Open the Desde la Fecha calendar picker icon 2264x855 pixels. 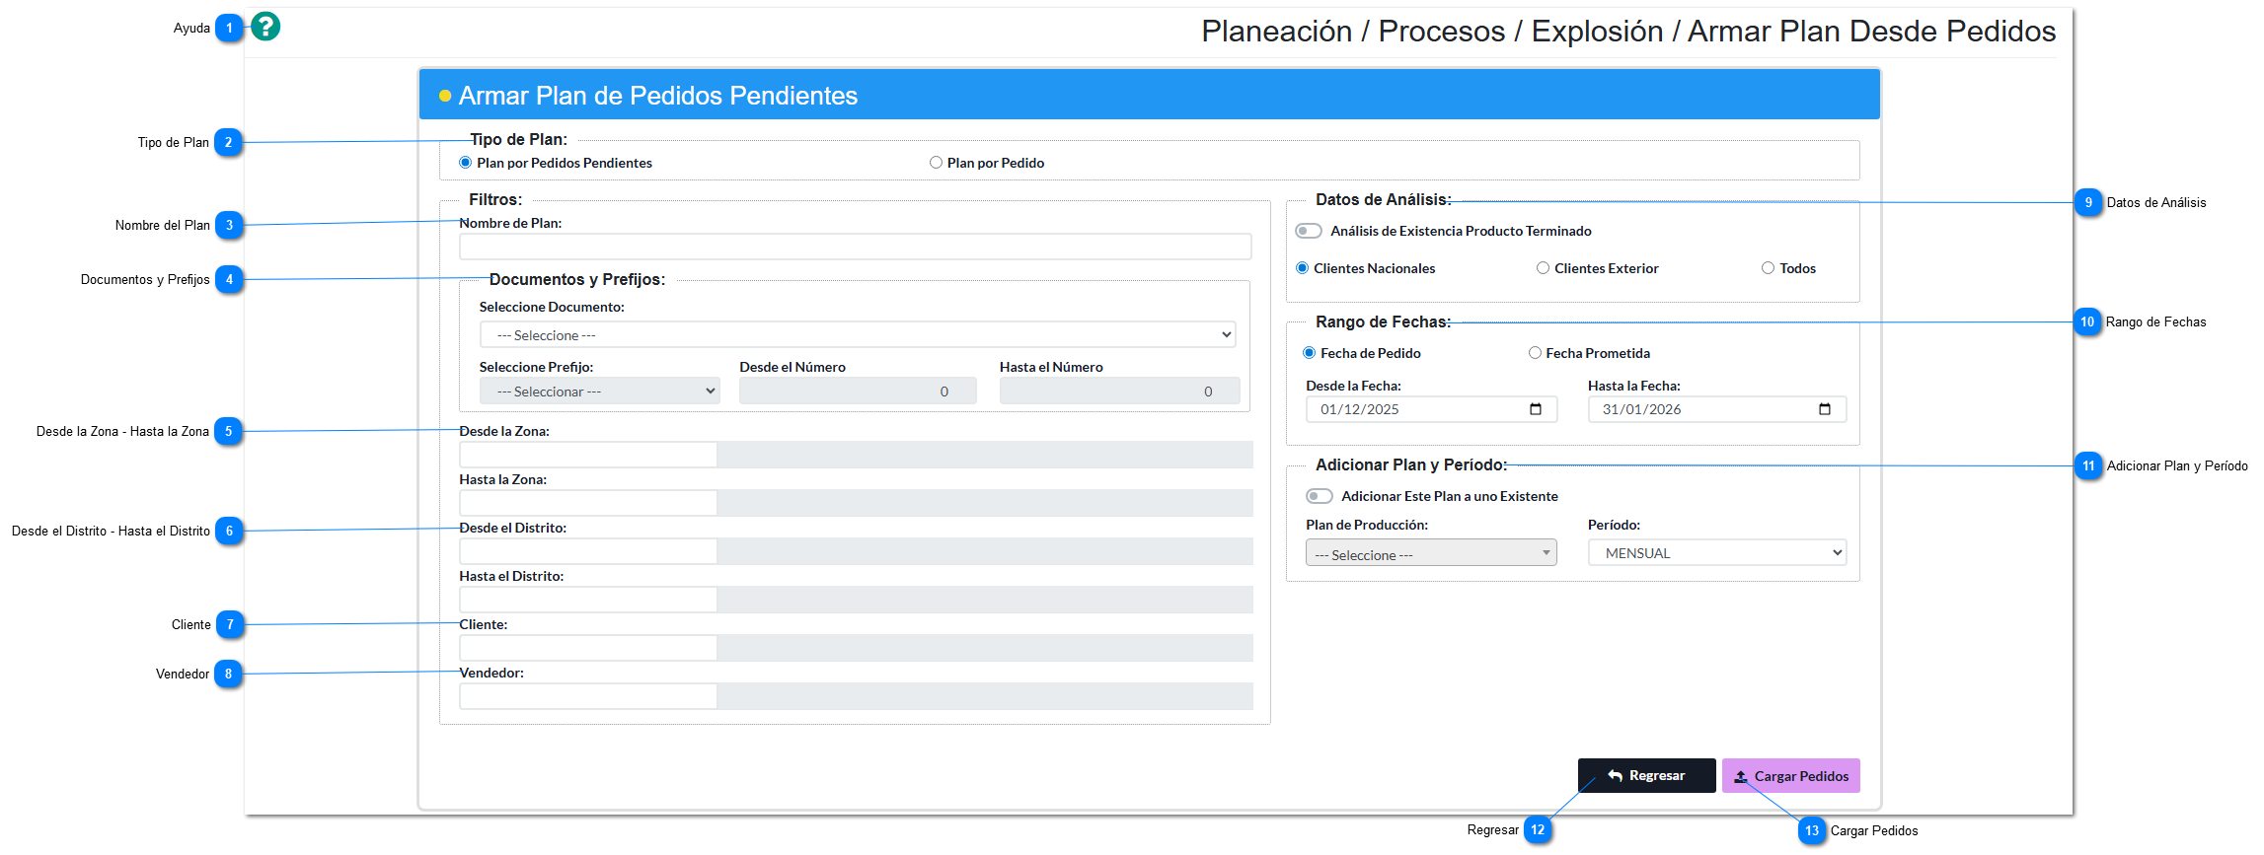click(x=1535, y=409)
